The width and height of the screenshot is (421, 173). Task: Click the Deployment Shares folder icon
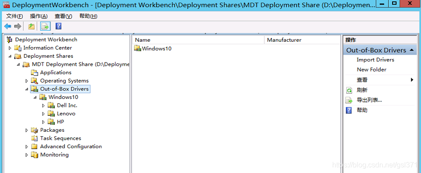[x=18, y=56]
